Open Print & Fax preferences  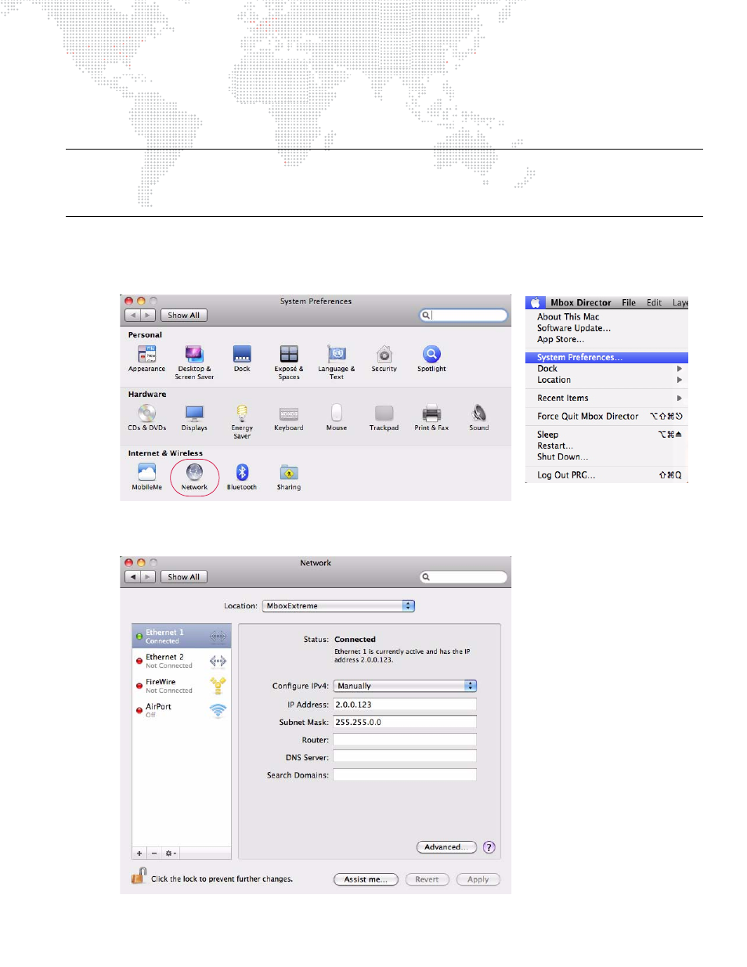click(x=431, y=417)
